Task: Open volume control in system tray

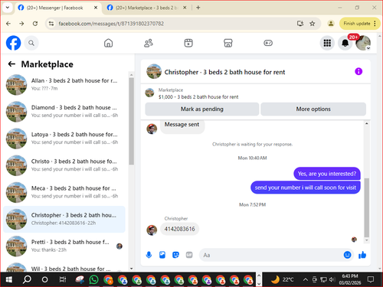Action: (332, 279)
